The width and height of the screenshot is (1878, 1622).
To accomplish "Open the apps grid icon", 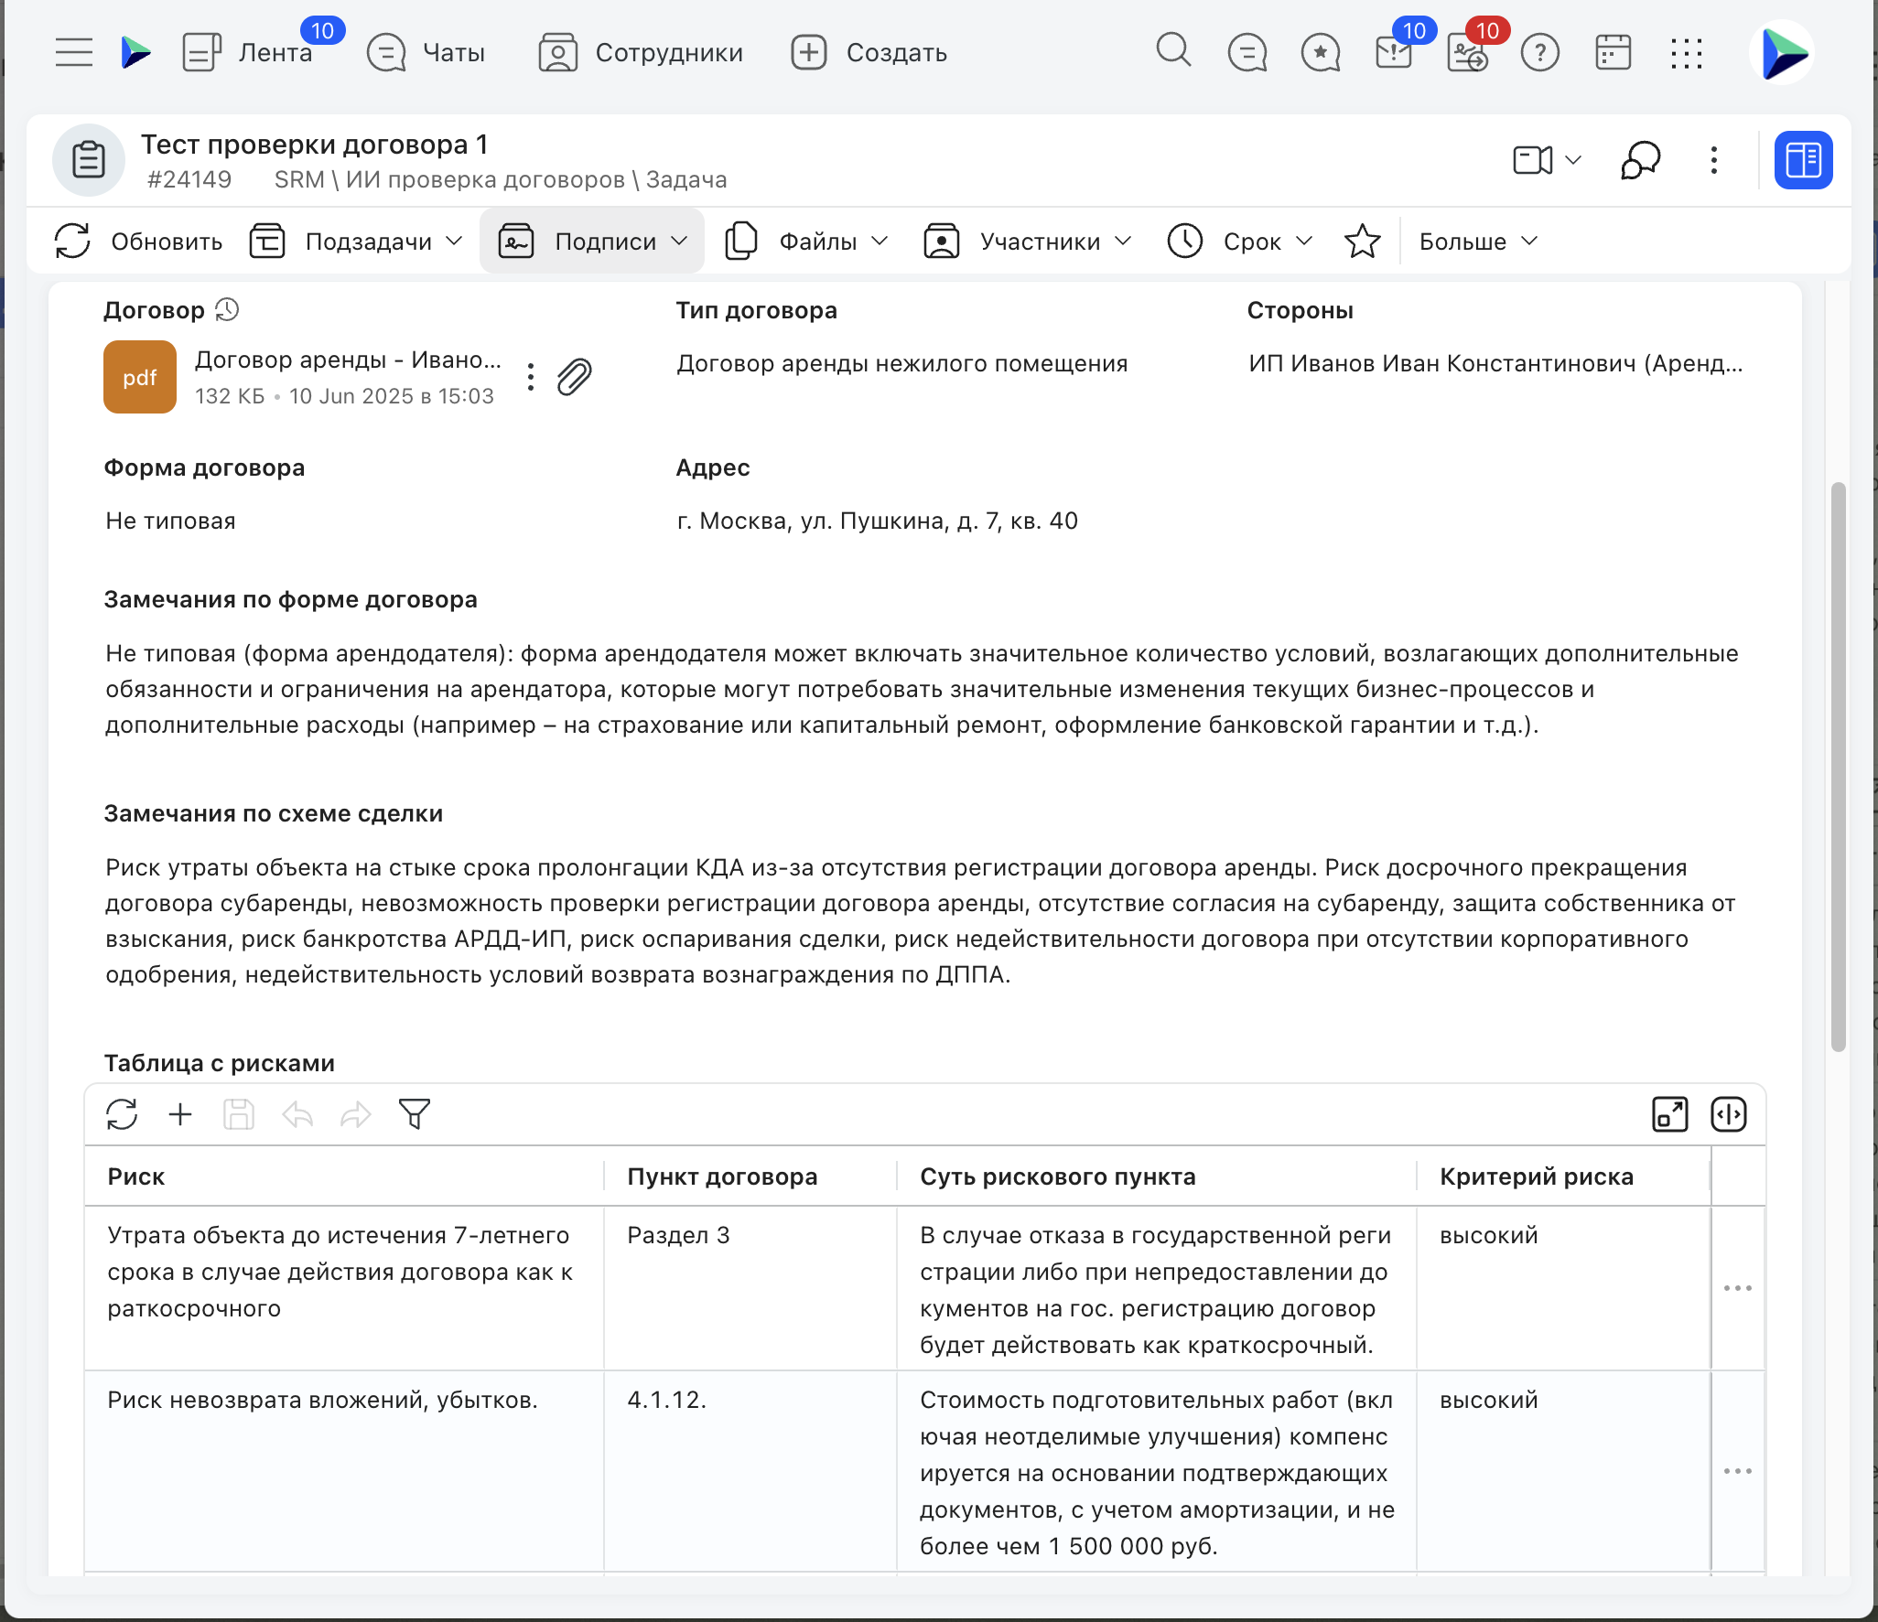I will coord(1687,53).
